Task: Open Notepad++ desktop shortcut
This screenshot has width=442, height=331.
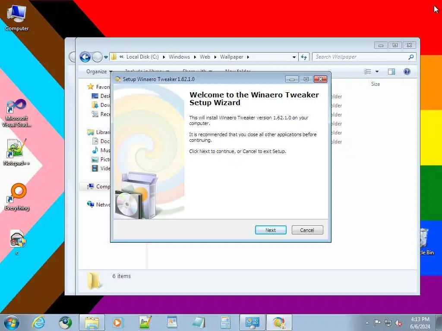Action: point(16,152)
